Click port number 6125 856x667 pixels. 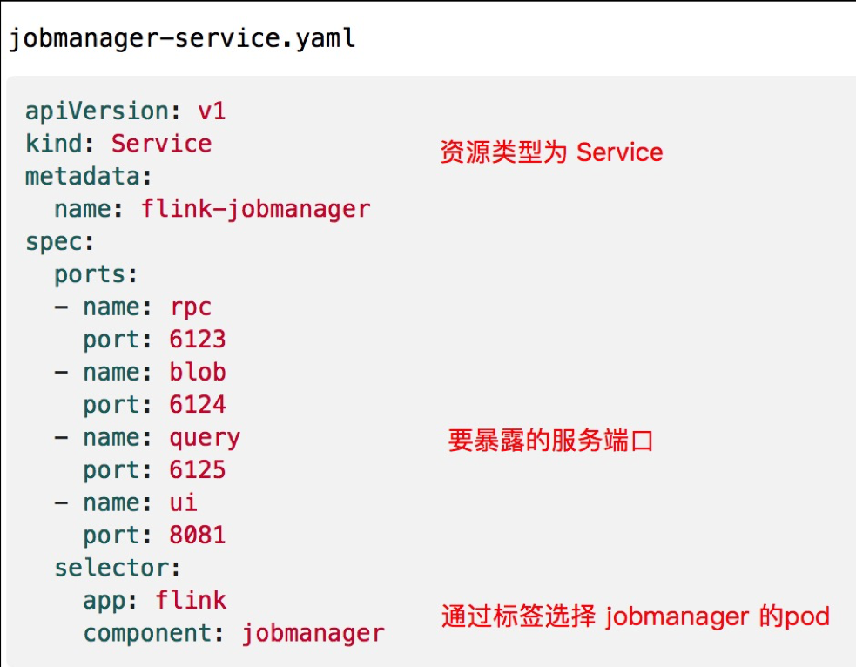(x=198, y=469)
